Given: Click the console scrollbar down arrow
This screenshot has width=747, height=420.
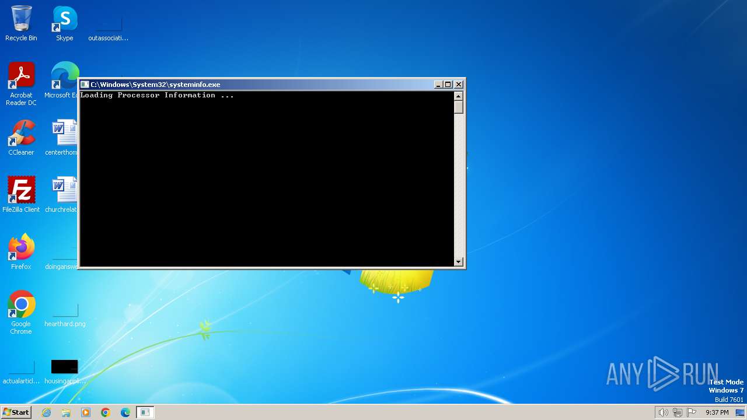Looking at the screenshot, I should coord(459,262).
